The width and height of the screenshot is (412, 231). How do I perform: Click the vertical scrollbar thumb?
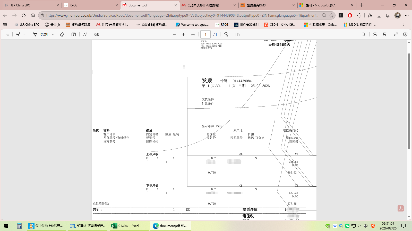tap(409, 101)
